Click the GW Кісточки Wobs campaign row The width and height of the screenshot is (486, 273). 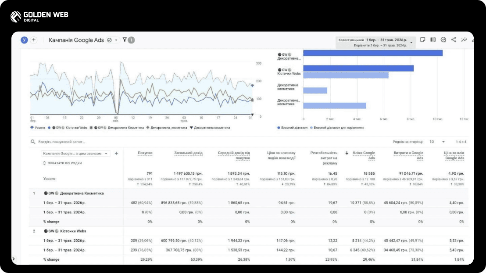(248, 231)
